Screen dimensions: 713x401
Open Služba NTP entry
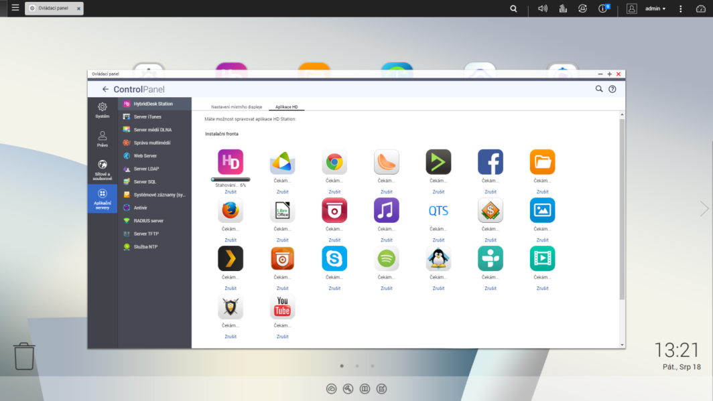(155, 246)
